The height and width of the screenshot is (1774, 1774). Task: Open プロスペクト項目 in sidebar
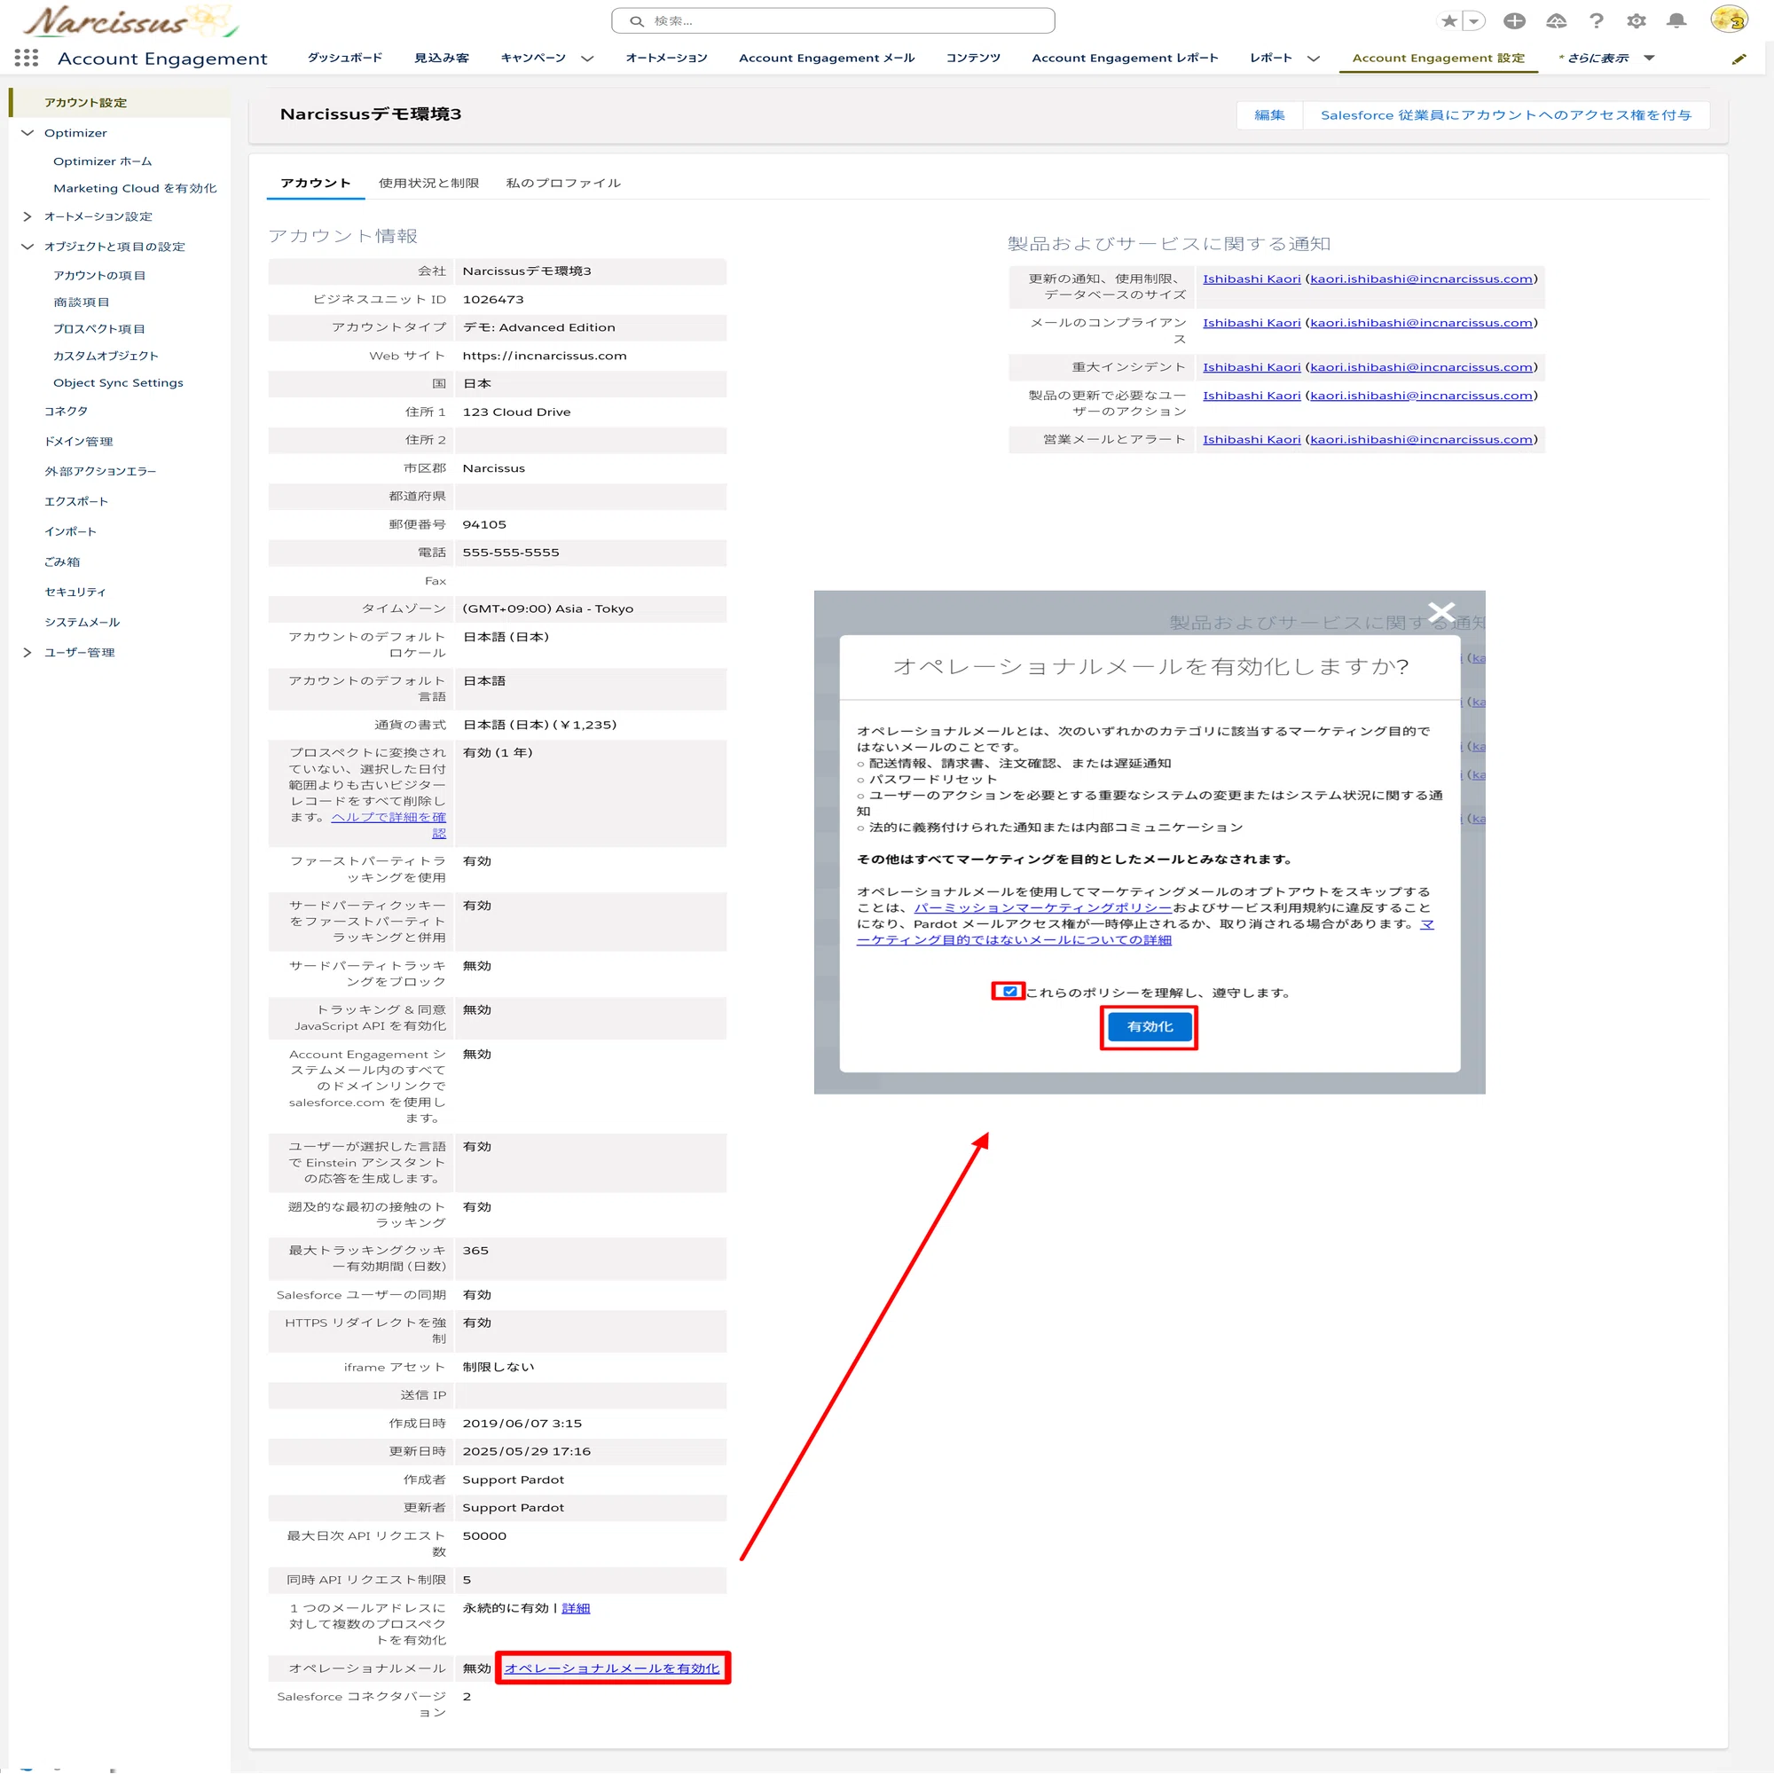tap(99, 329)
